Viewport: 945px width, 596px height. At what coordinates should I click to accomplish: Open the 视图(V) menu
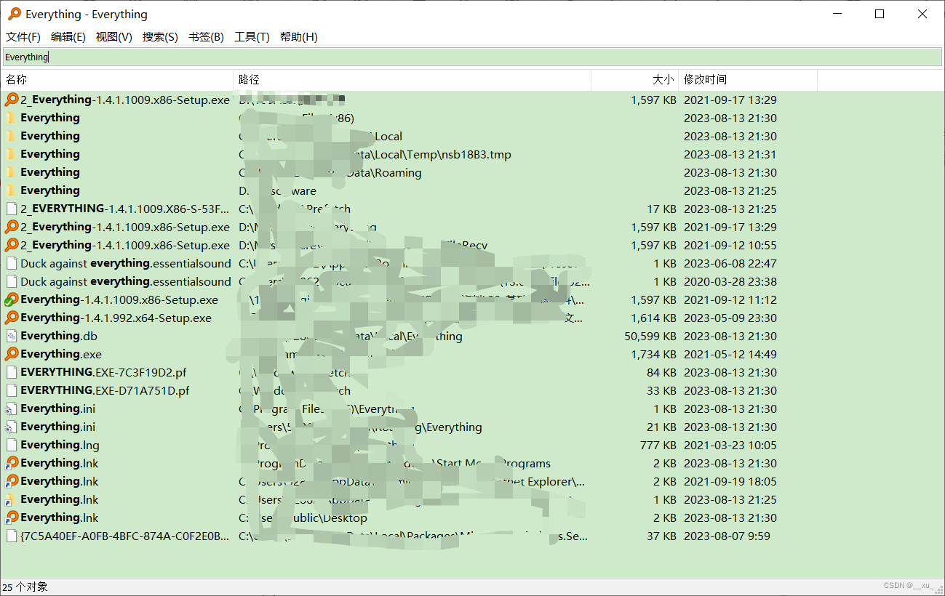[114, 37]
